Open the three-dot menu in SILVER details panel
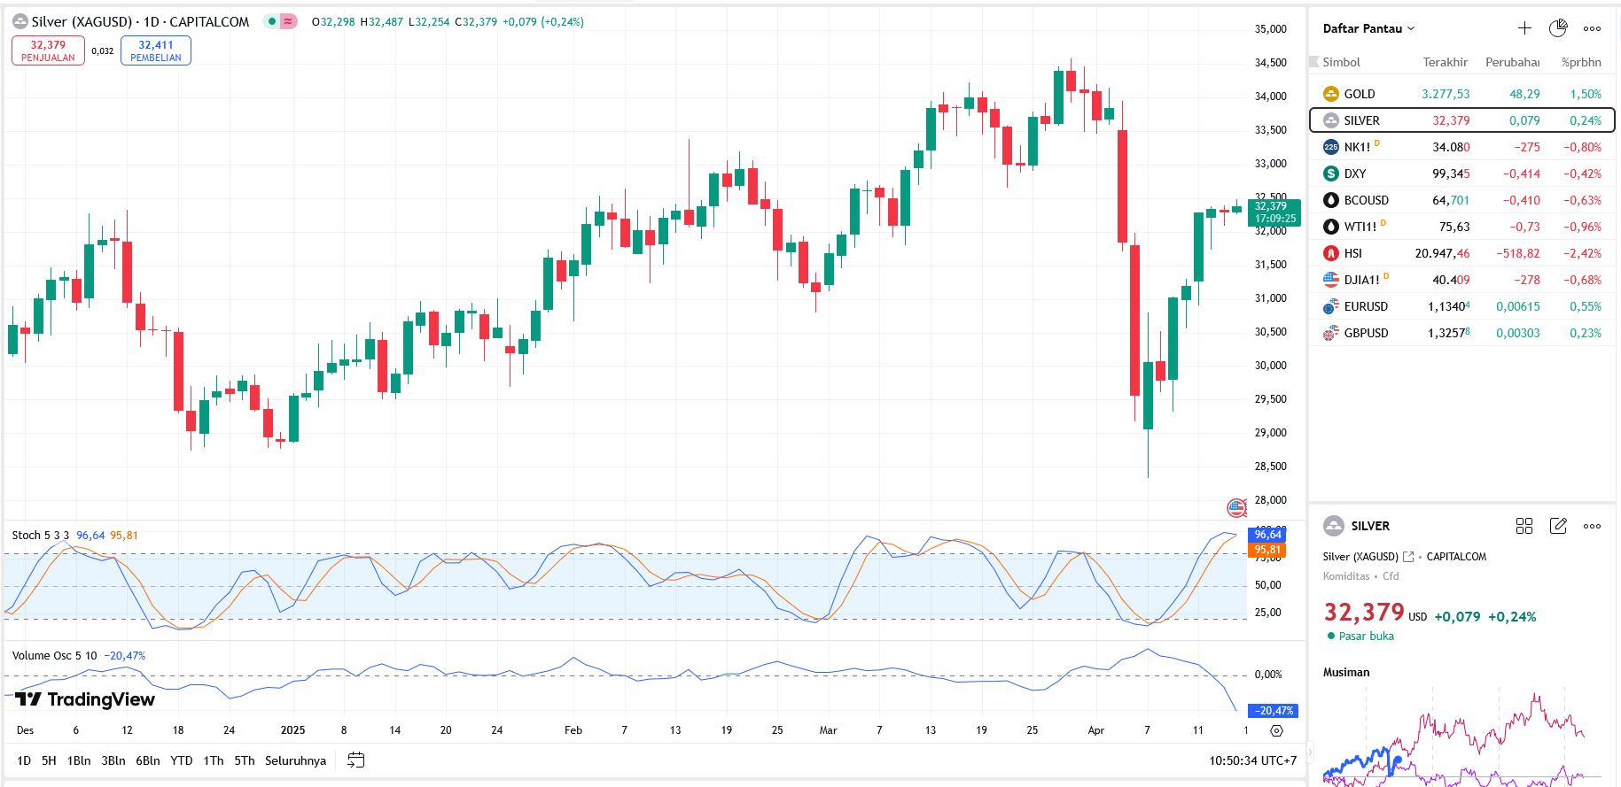 1592,526
